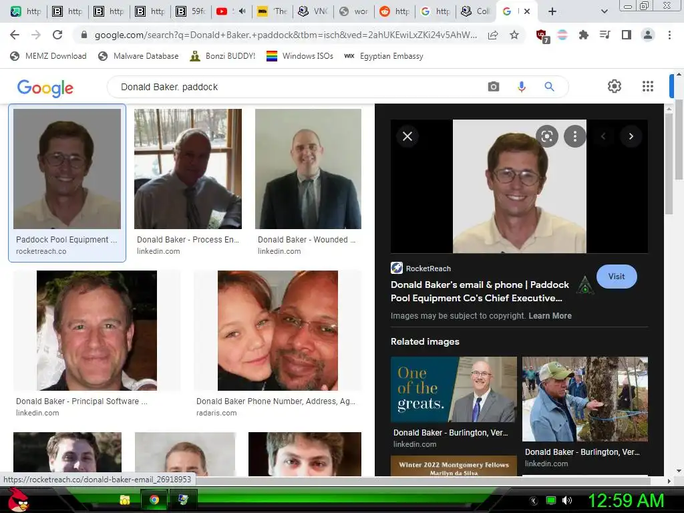684x513 pixels.
Task: Open the 'One of the greats' related image
Action: [x=454, y=389]
